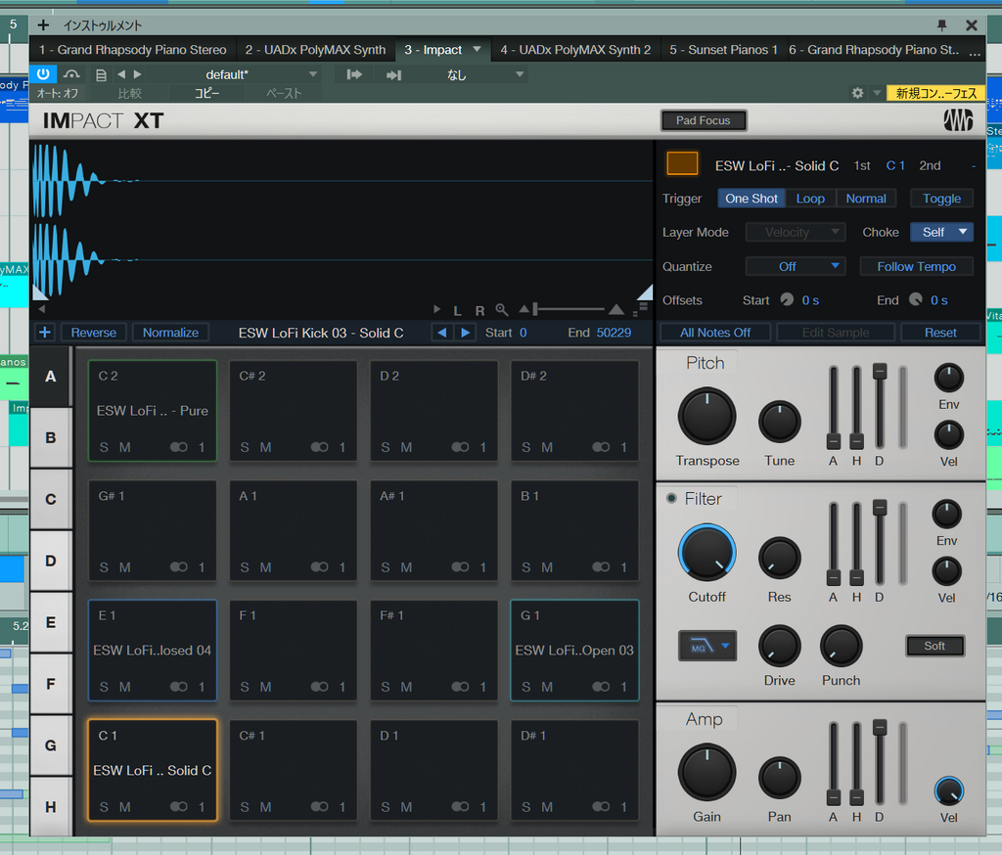Switch to 1 - Grand Rhapsody Piano Stereo tab
Screen dimensions: 1002x855
point(132,50)
